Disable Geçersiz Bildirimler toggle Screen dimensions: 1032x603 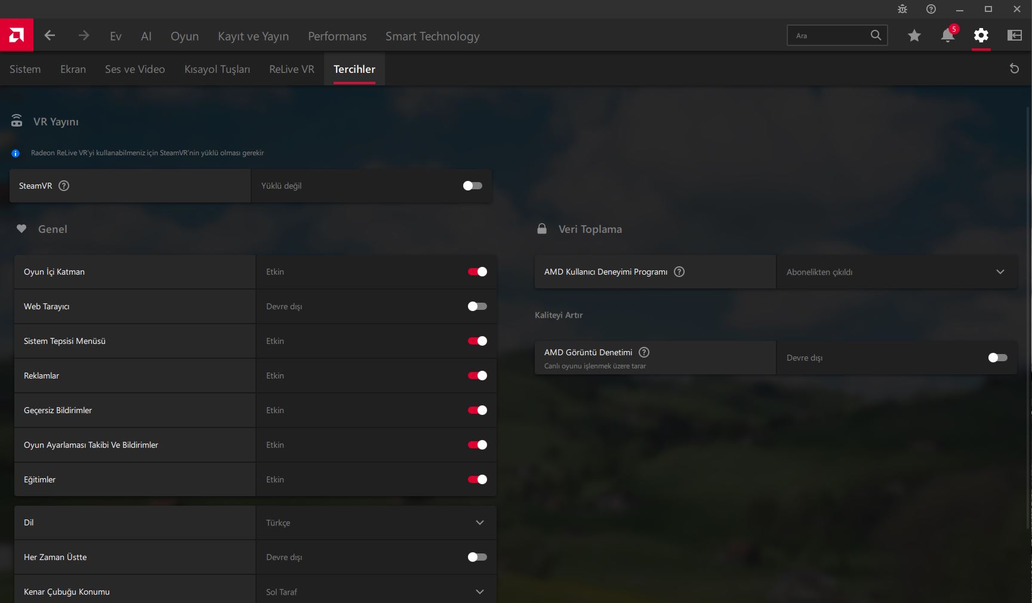coord(478,410)
